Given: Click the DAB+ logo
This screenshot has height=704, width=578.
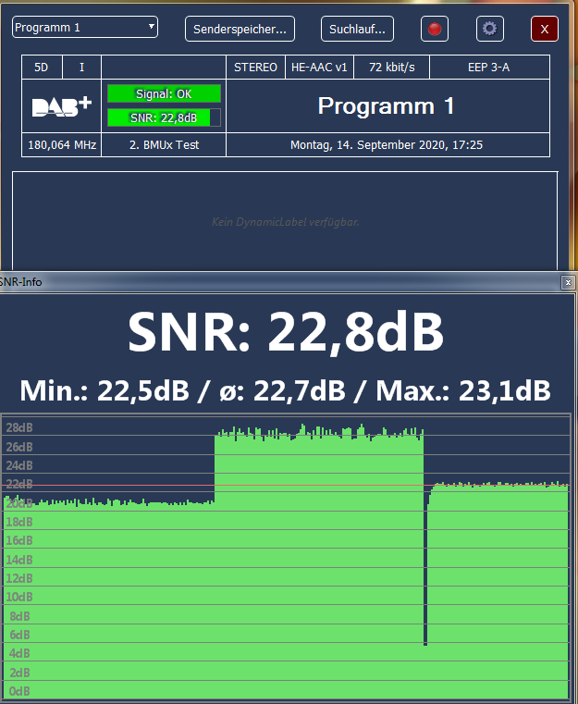Looking at the screenshot, I should (x=61, y=106).
